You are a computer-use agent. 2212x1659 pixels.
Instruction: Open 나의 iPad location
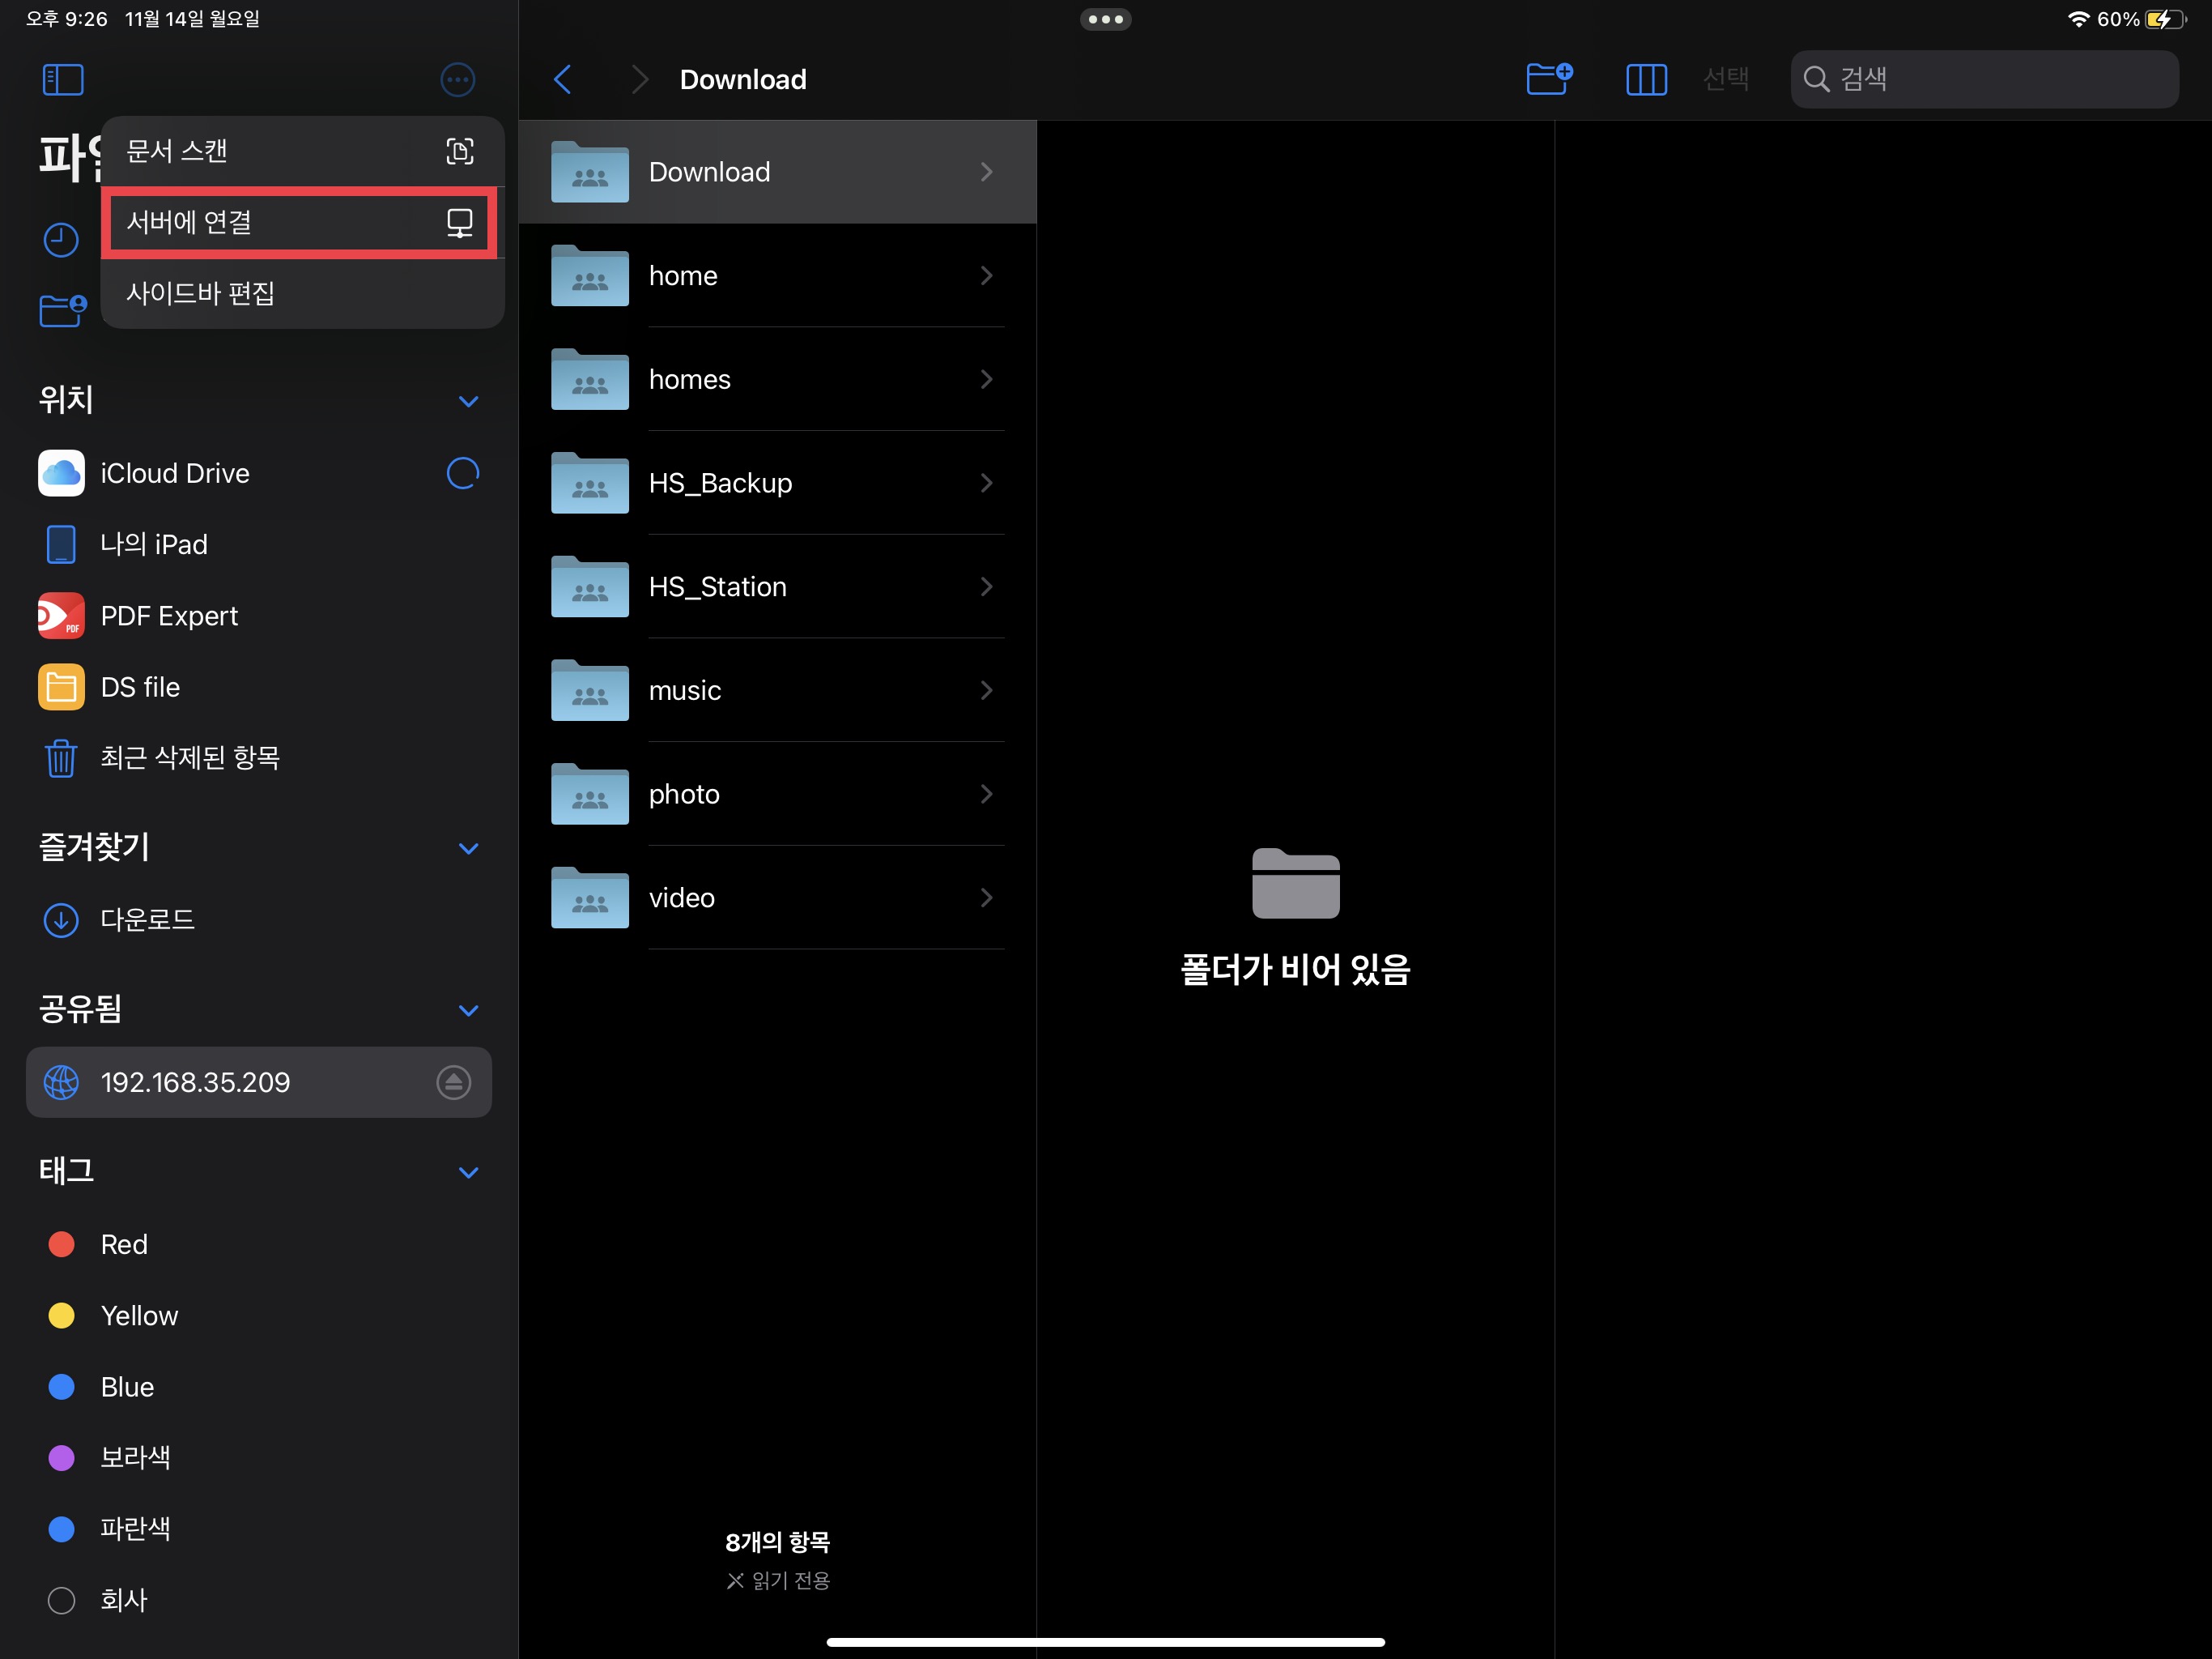pyautogui.click(x=258, y=544)
